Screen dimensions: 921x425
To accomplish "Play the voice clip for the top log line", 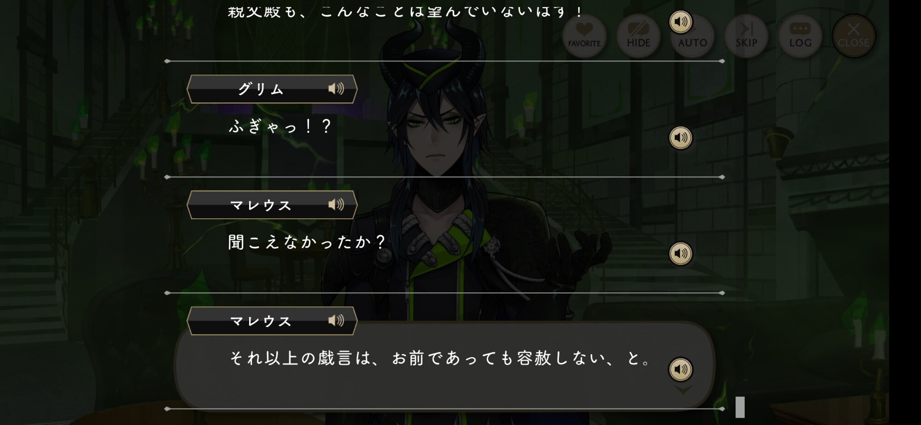I will pyautogui.click(x=681, y=22).
